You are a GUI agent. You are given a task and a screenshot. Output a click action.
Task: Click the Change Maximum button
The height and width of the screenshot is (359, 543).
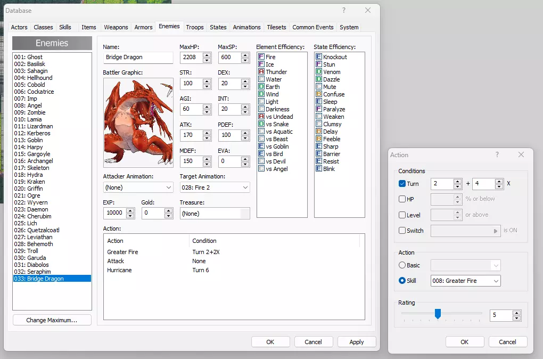click(x=52, y=320)
